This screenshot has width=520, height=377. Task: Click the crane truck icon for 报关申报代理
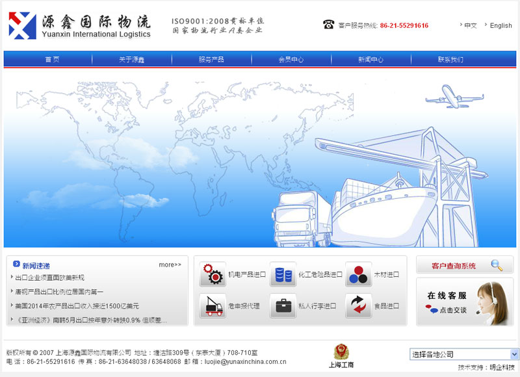tap(213, 305)
